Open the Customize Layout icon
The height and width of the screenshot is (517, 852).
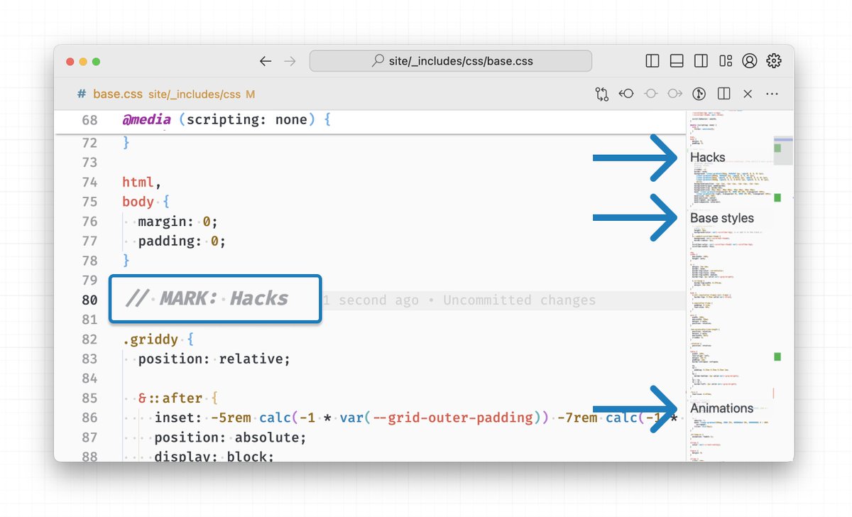point(725,61)
